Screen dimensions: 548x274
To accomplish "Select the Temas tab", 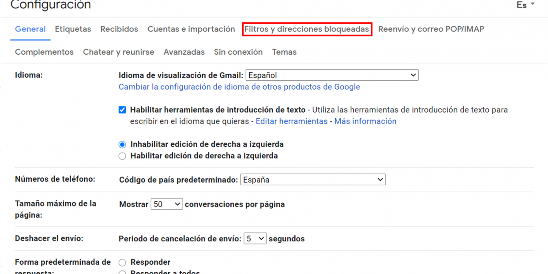I will coord(284,52).
